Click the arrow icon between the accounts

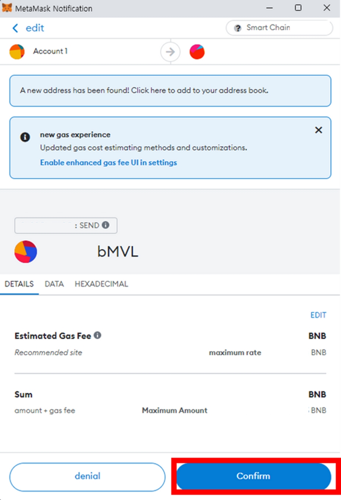pos(170,51)
